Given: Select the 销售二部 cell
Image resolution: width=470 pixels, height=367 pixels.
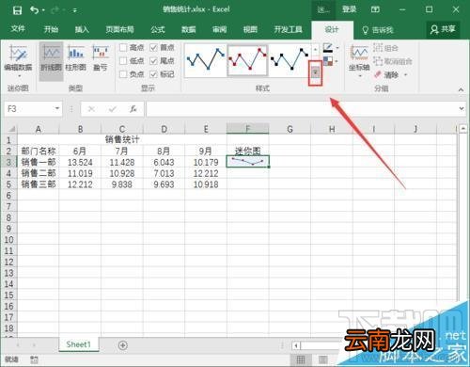Looking at the screenshot, I should pos(39,173).
